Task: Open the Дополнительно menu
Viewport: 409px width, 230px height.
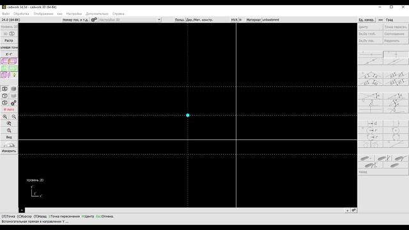Action: [x=97, y=13]
